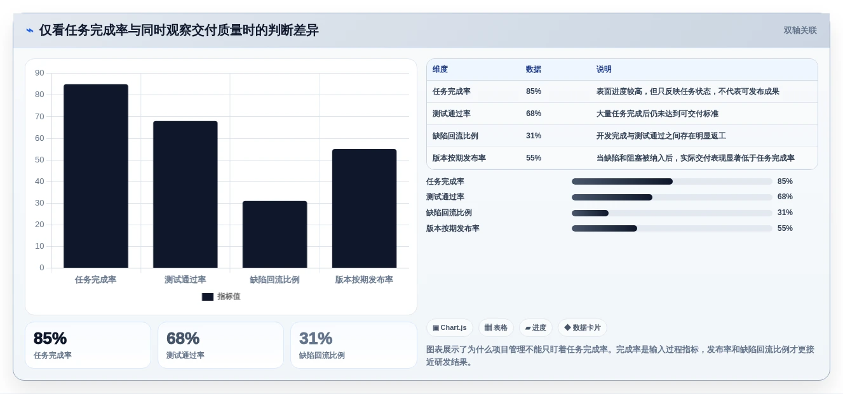Click the description starting with 表面进度较高

pos(687,91)
